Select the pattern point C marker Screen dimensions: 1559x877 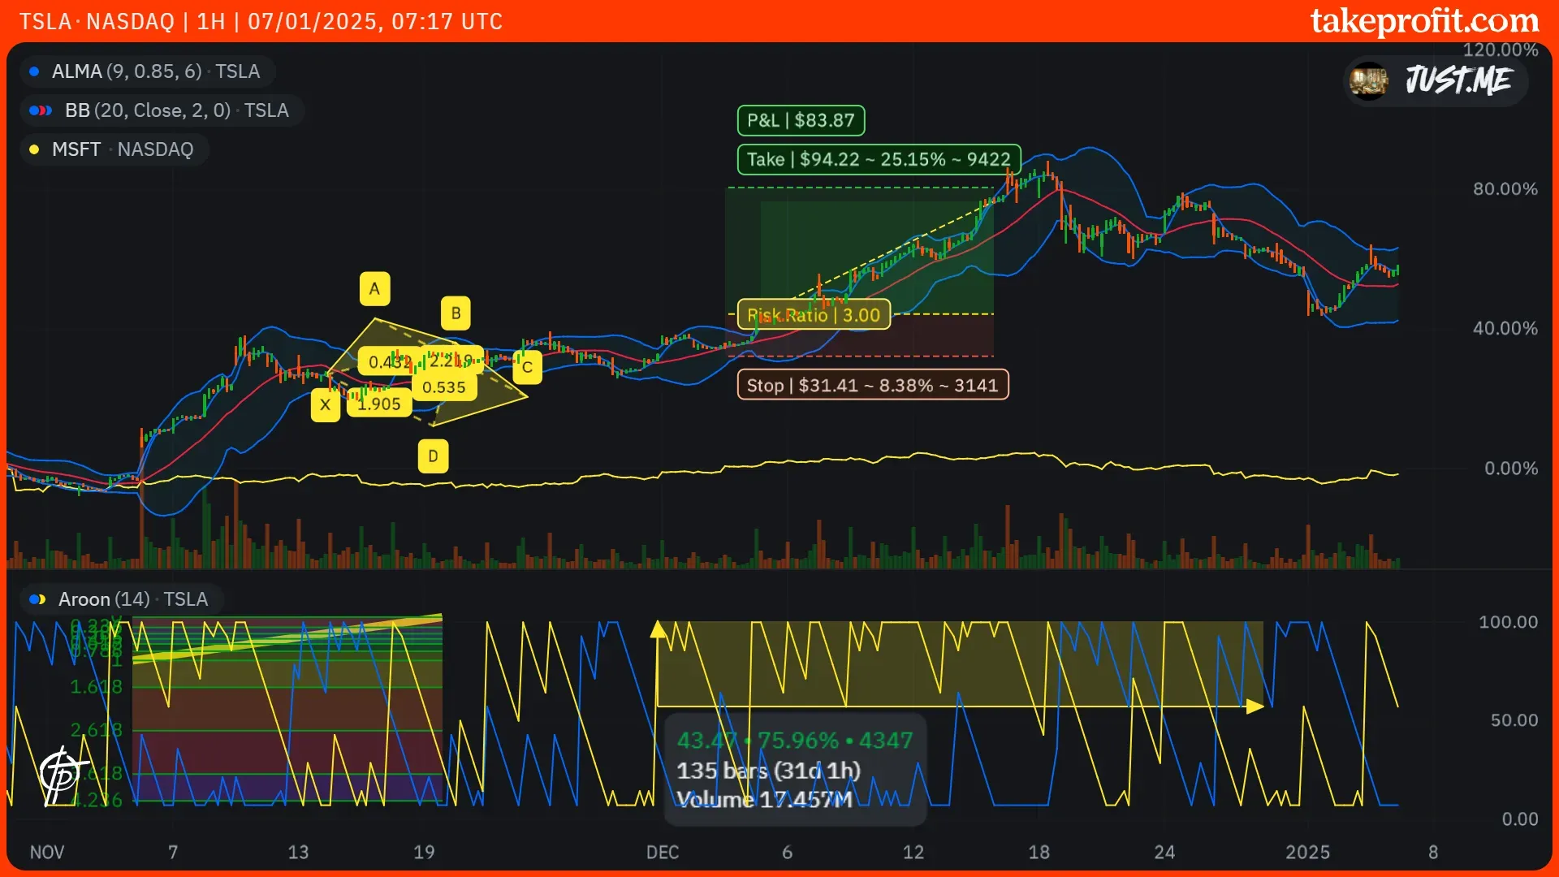point(527,367)
